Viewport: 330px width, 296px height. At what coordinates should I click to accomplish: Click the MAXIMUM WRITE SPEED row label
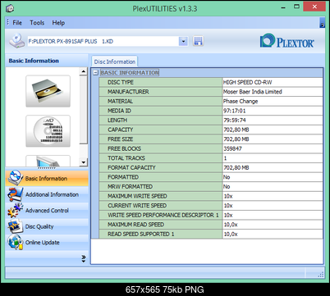(137, 196)
